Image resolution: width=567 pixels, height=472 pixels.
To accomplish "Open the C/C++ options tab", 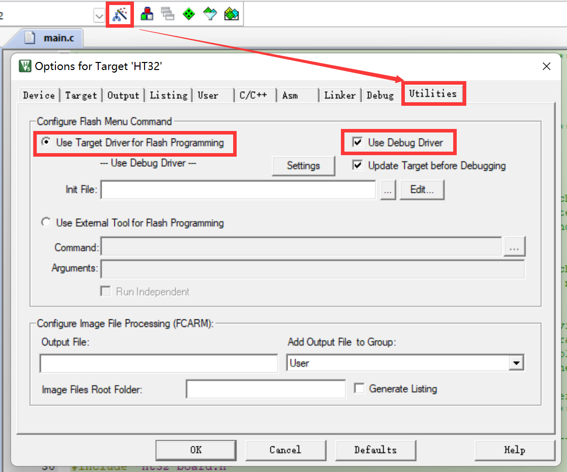I will pos(253,95).
